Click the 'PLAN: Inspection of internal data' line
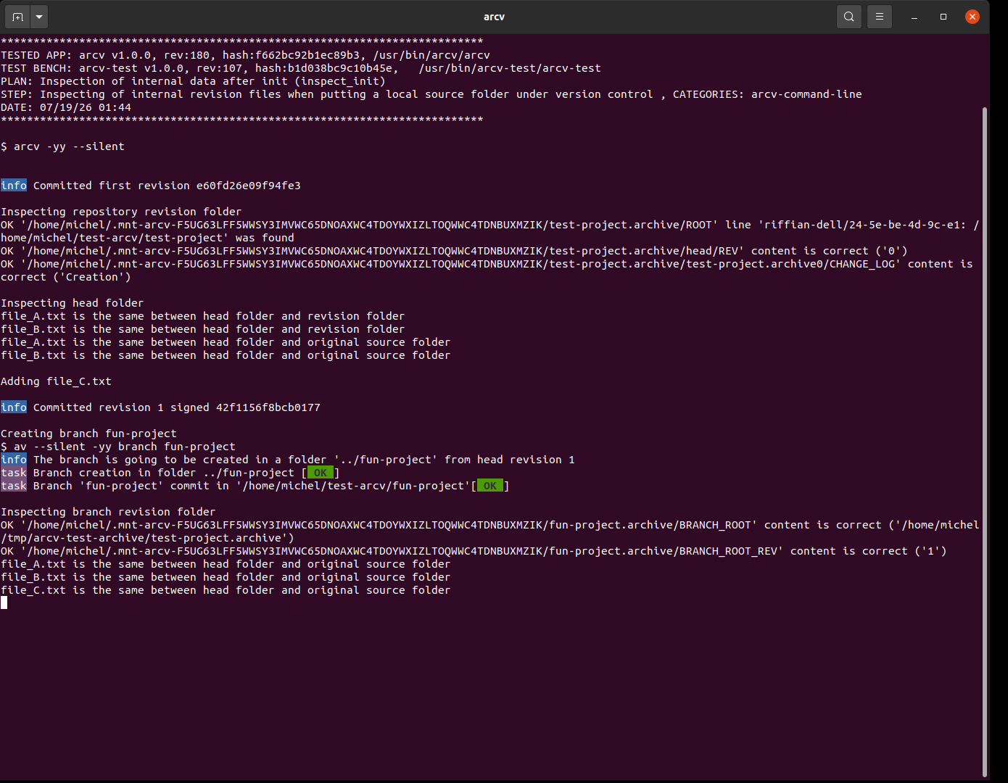Image resolution: width=1008 pixels, height=783 pixels. [x=193, y=81]
